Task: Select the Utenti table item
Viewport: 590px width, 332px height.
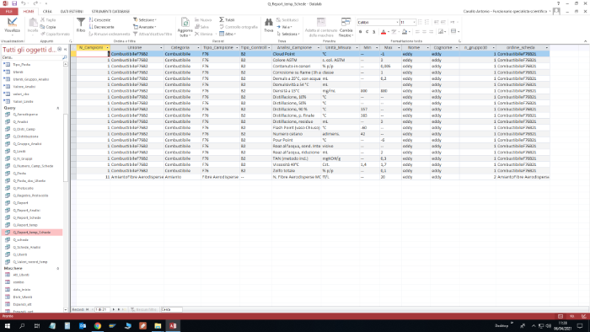Action: (x=18, y=72)
